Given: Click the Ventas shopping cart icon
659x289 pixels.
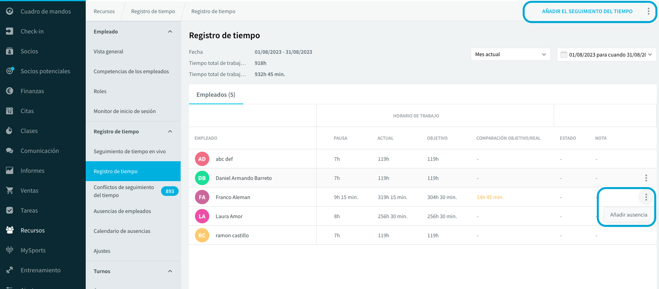Looking at the screenshot, I should click(x=10, y=190).
